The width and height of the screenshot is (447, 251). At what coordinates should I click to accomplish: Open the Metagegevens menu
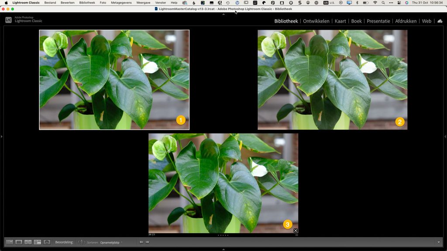tap(121, 3)
